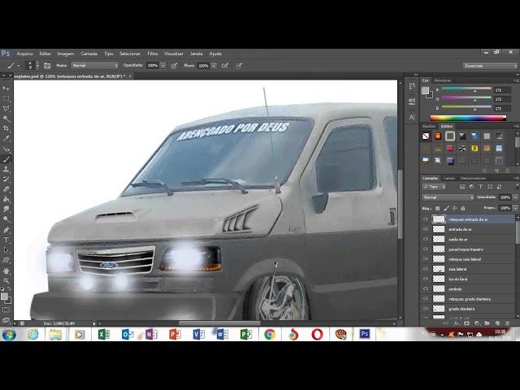Open the brush preset picker arrow
The width and height of the screenshot is (520, 390).
point(37,66)
